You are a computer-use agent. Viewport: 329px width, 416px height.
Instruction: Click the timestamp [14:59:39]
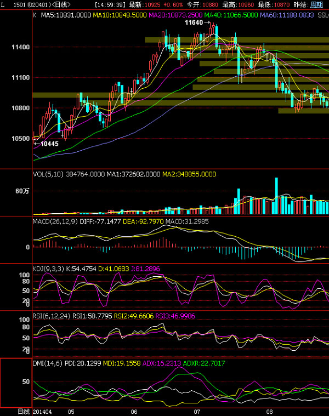(x=110, y=5)
